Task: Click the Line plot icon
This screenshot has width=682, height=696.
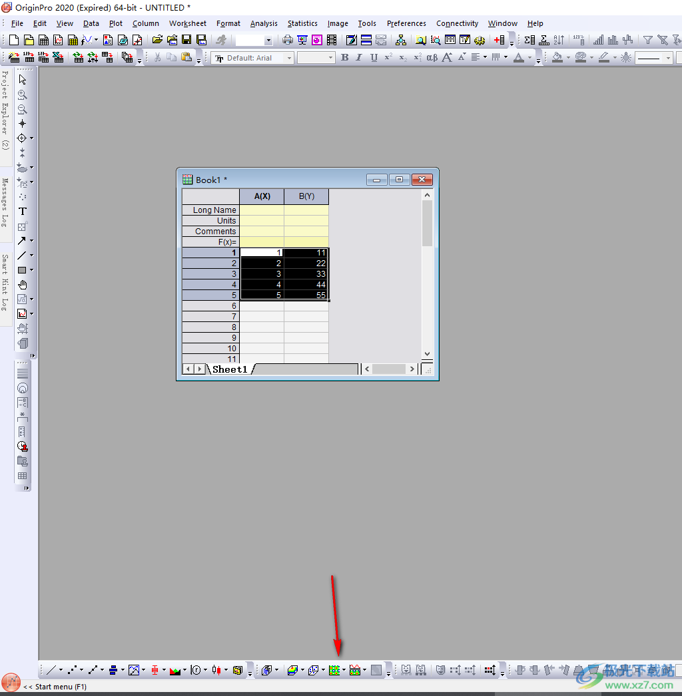Action: (x=51, y=670)
